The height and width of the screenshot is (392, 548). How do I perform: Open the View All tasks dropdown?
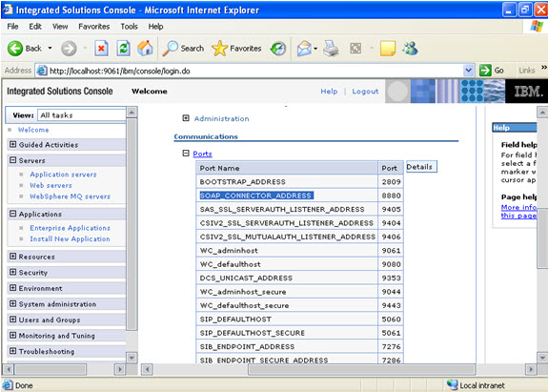(82, 115)
